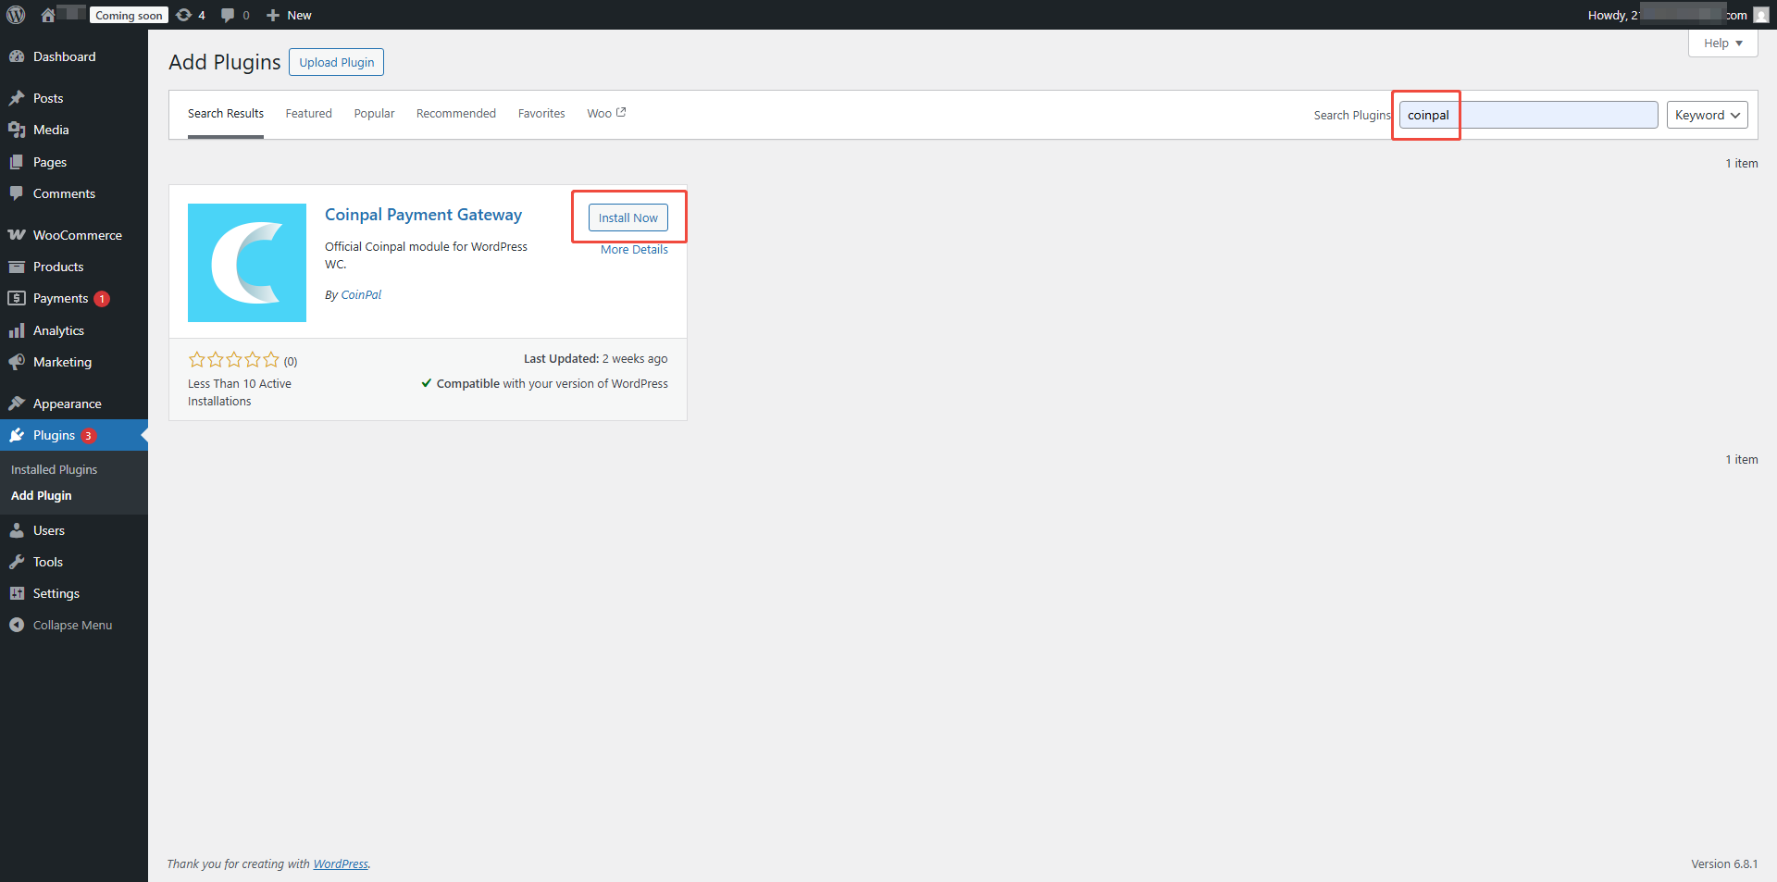Click Install Now for Coinpal

coord(628,217)
